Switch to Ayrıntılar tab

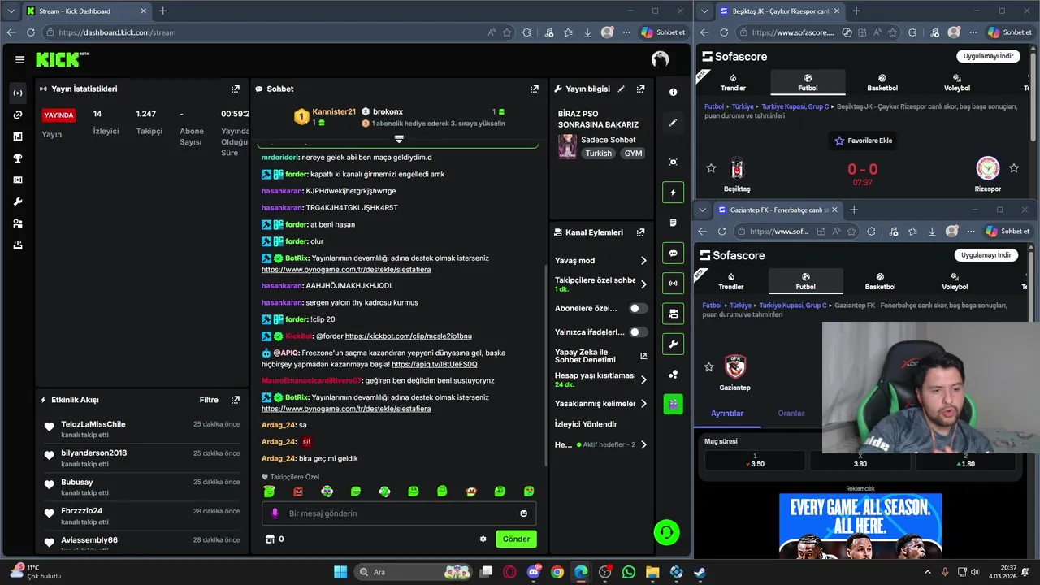(727, 413)
